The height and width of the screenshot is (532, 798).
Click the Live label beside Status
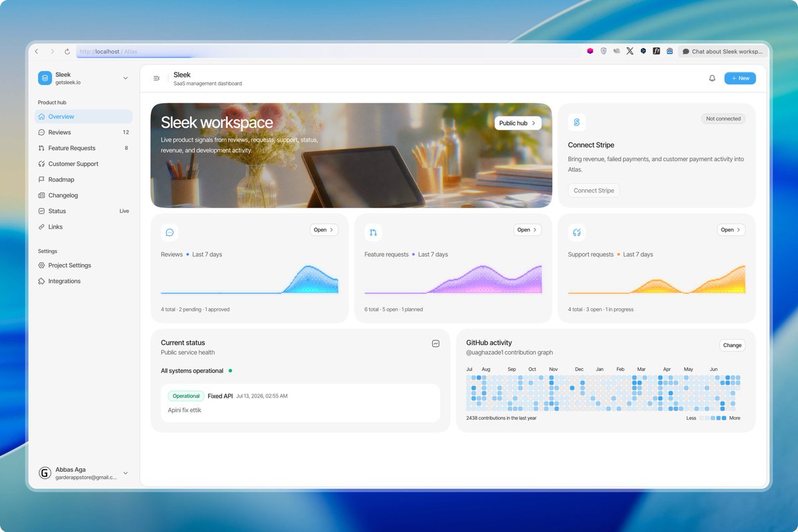click(x=124, y=211)
